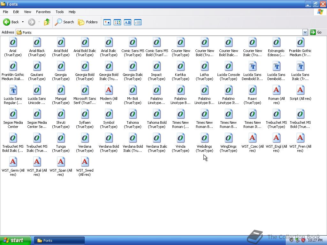Select Courier New (TrueType) font icon
Viewport: 327px width, 245px height.
[181, 42]
